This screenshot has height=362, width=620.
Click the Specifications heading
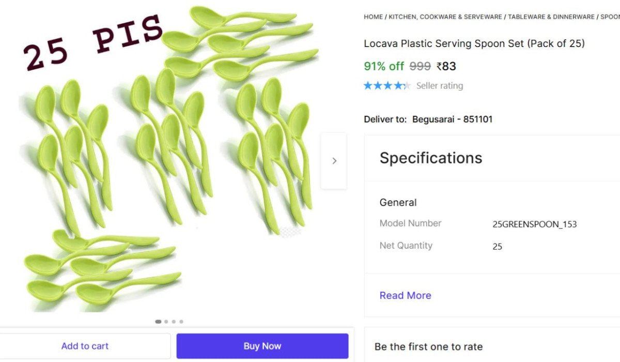[x=430, y=158]
